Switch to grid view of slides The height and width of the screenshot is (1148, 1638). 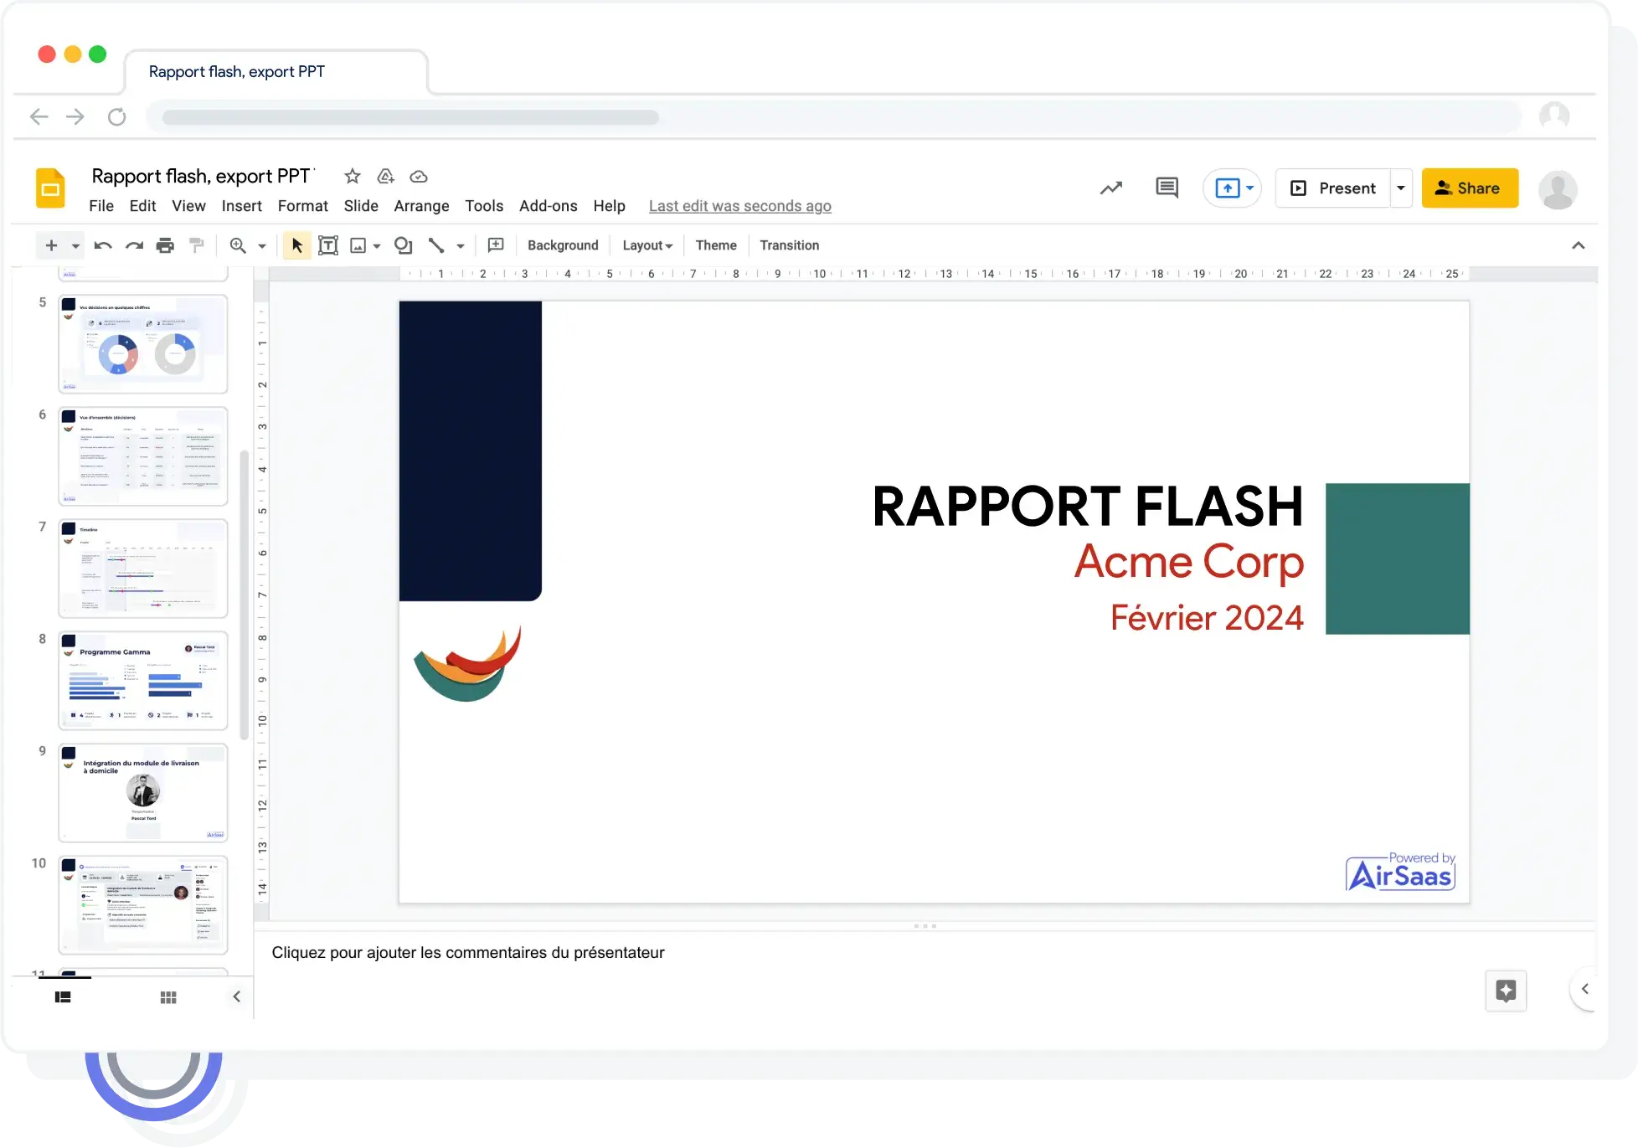coord(167,997)
